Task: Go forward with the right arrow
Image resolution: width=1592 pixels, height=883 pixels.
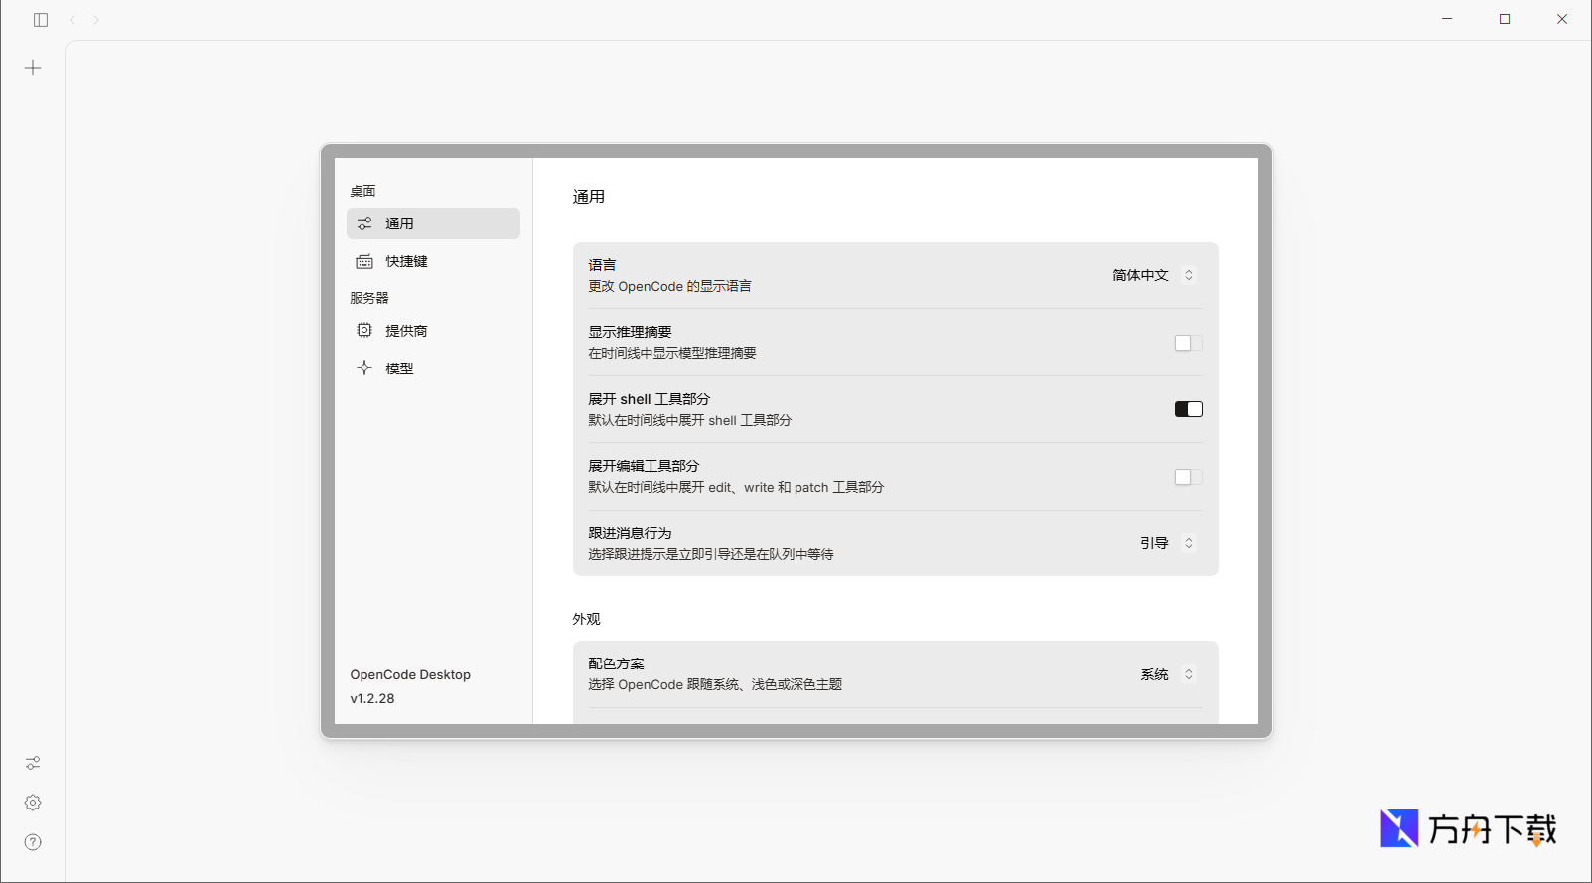Action: click(x=96, y=20)
